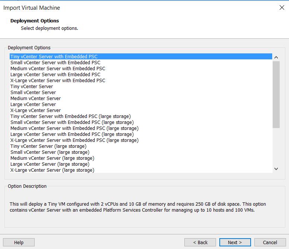
Task: Cancel the virtual machine import
Action: (x=270, y=242)
